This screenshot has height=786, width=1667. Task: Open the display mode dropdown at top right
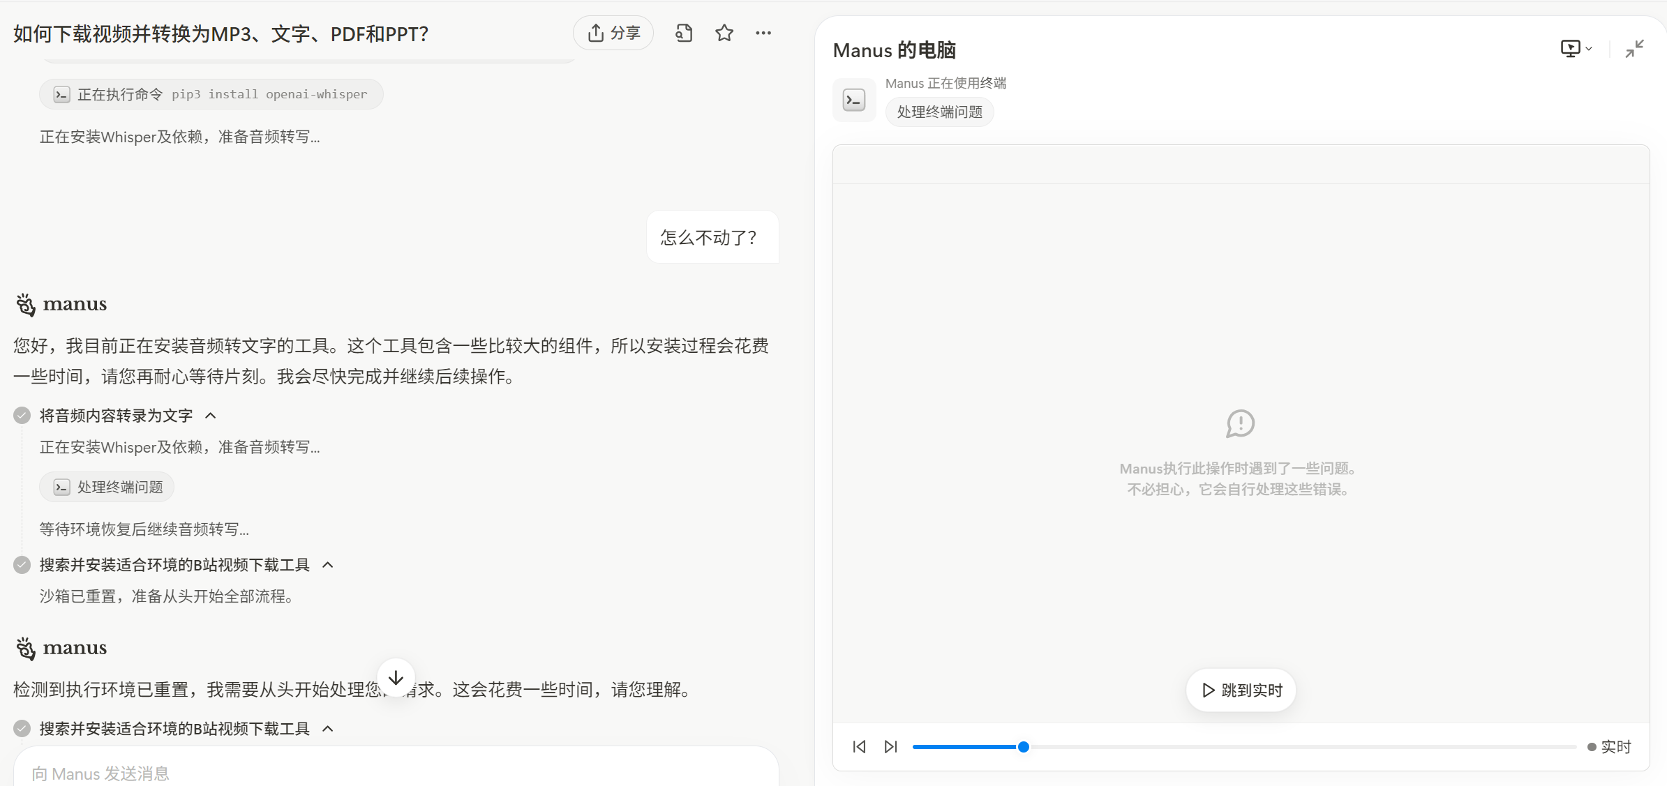(x=1576, y=47)
